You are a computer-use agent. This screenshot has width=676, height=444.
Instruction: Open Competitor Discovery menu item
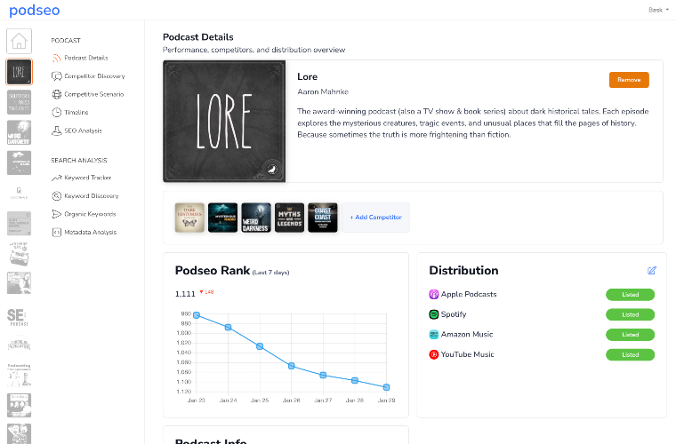click(94, 76)
